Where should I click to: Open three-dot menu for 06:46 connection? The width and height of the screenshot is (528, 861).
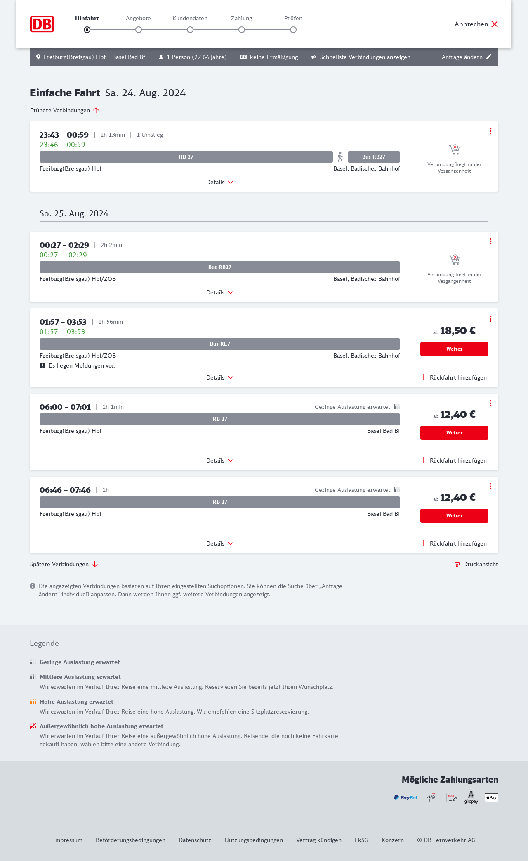(490, 486)
